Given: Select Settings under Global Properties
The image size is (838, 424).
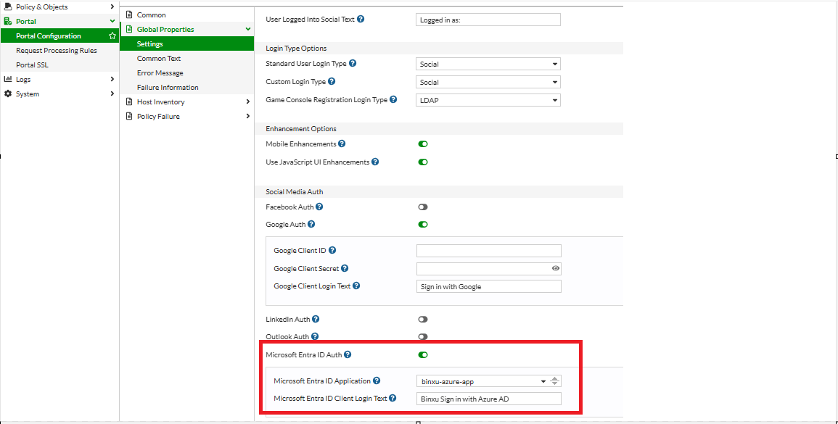Looking at the screenshot, I should [149, 43].
